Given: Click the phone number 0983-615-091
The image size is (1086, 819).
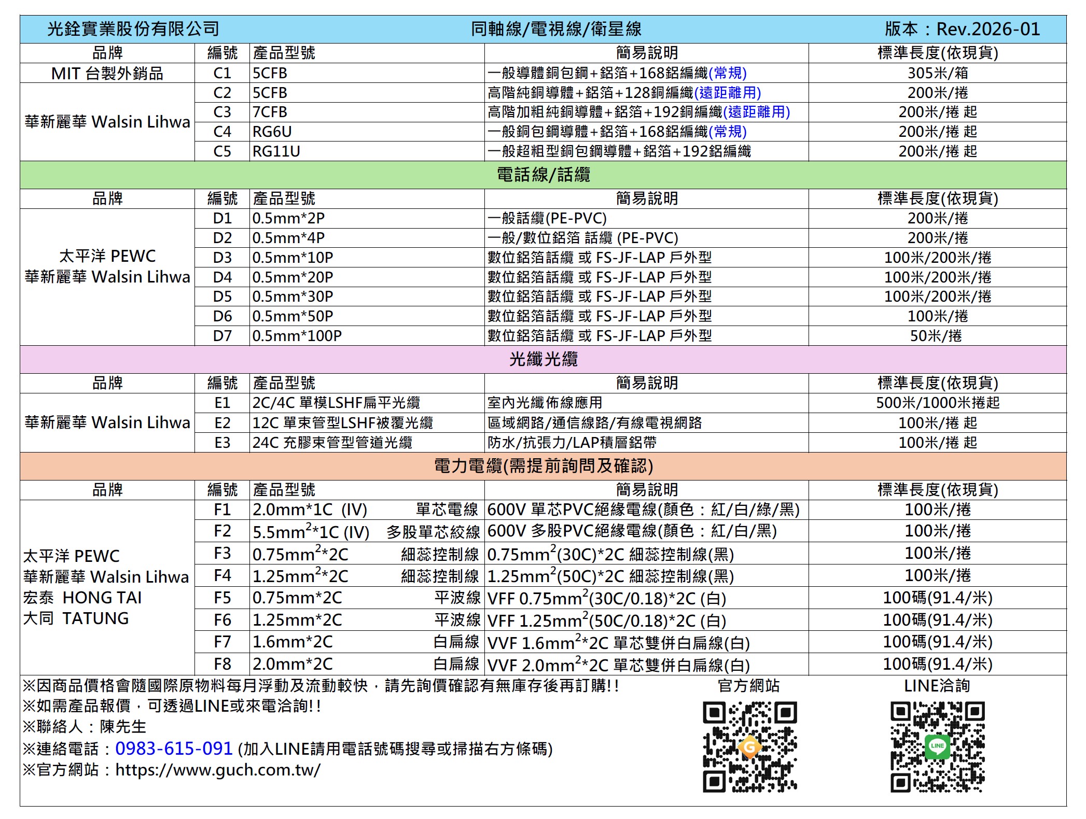Looking at the screenshot, I should tap(173, 749).
